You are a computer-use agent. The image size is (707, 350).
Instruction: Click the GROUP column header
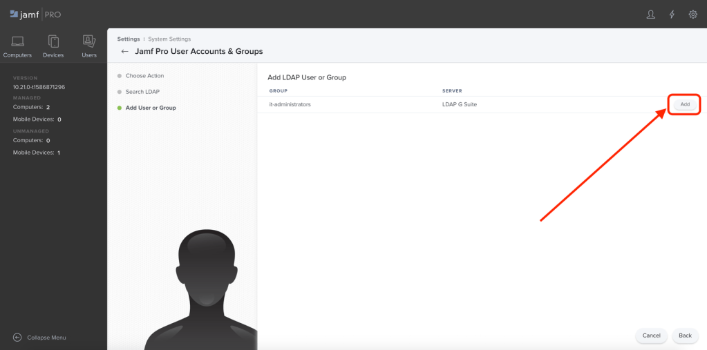(x=278, y=90)
